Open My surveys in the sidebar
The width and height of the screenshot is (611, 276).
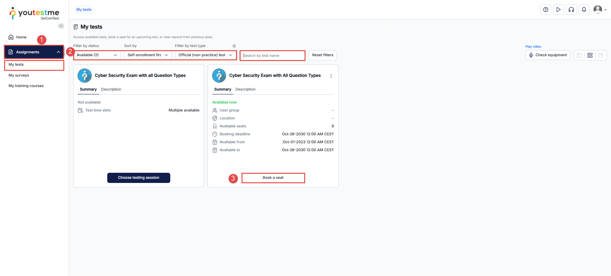click(x=19, y=75)
